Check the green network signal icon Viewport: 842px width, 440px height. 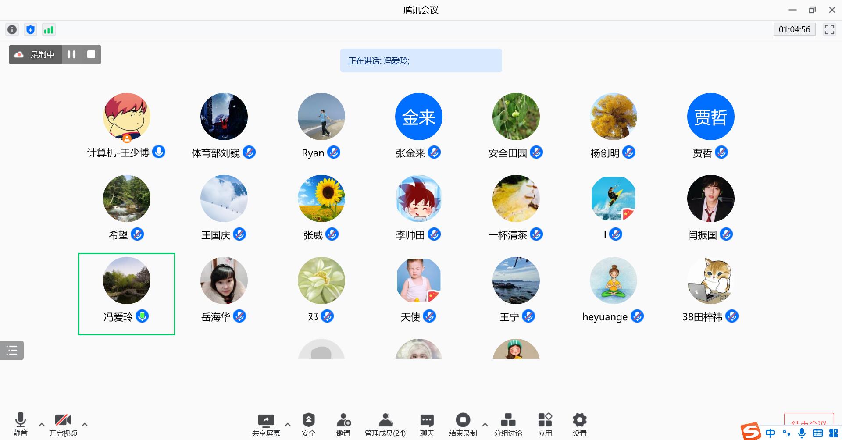48,29
